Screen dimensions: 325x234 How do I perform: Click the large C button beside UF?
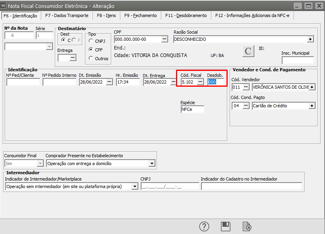pyautogui.click(x=248, y=51)
